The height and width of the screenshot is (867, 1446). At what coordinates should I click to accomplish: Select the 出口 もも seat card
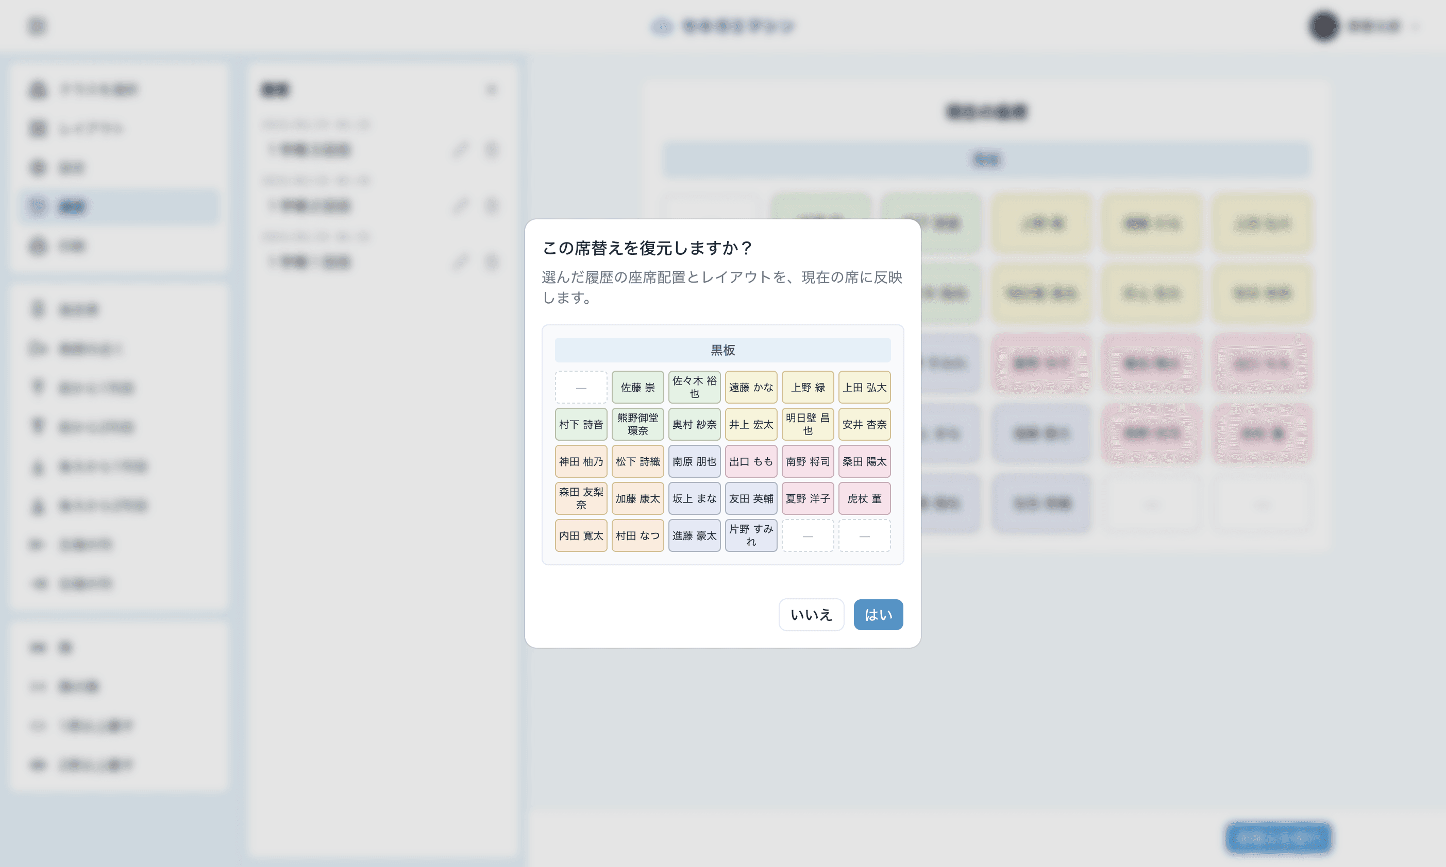click(751, 461)
